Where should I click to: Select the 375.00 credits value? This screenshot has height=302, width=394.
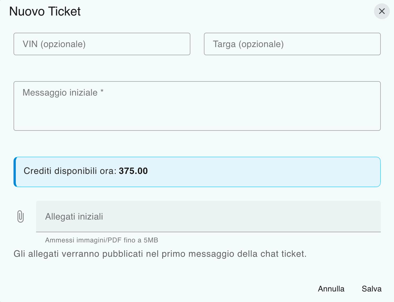coord(133,171)
